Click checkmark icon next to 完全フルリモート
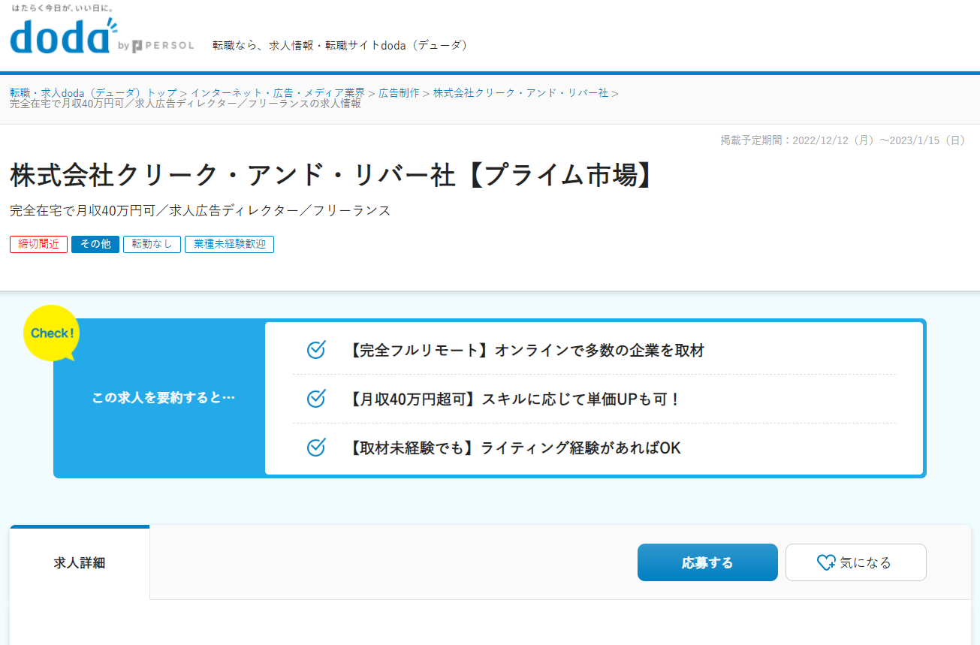 point(316,350)
